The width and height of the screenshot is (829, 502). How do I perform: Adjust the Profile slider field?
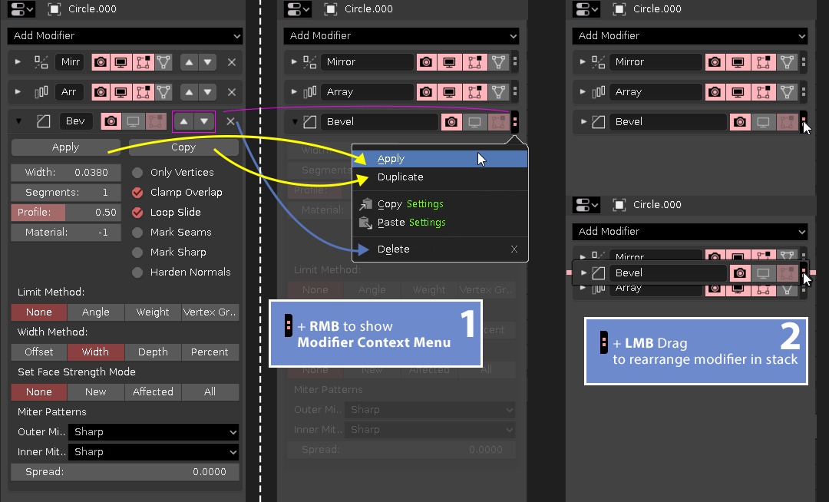[66, 213]
